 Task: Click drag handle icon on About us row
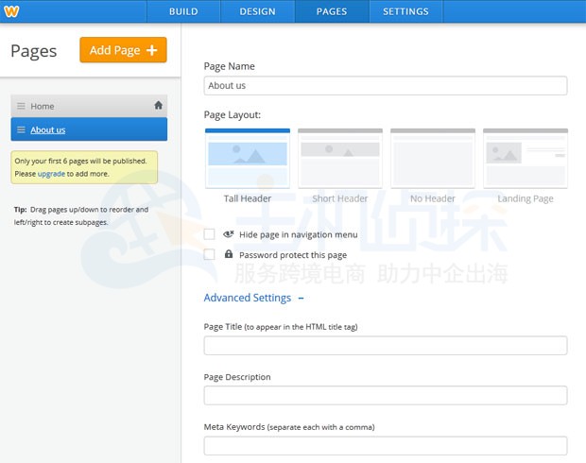(x=21, y=129)
